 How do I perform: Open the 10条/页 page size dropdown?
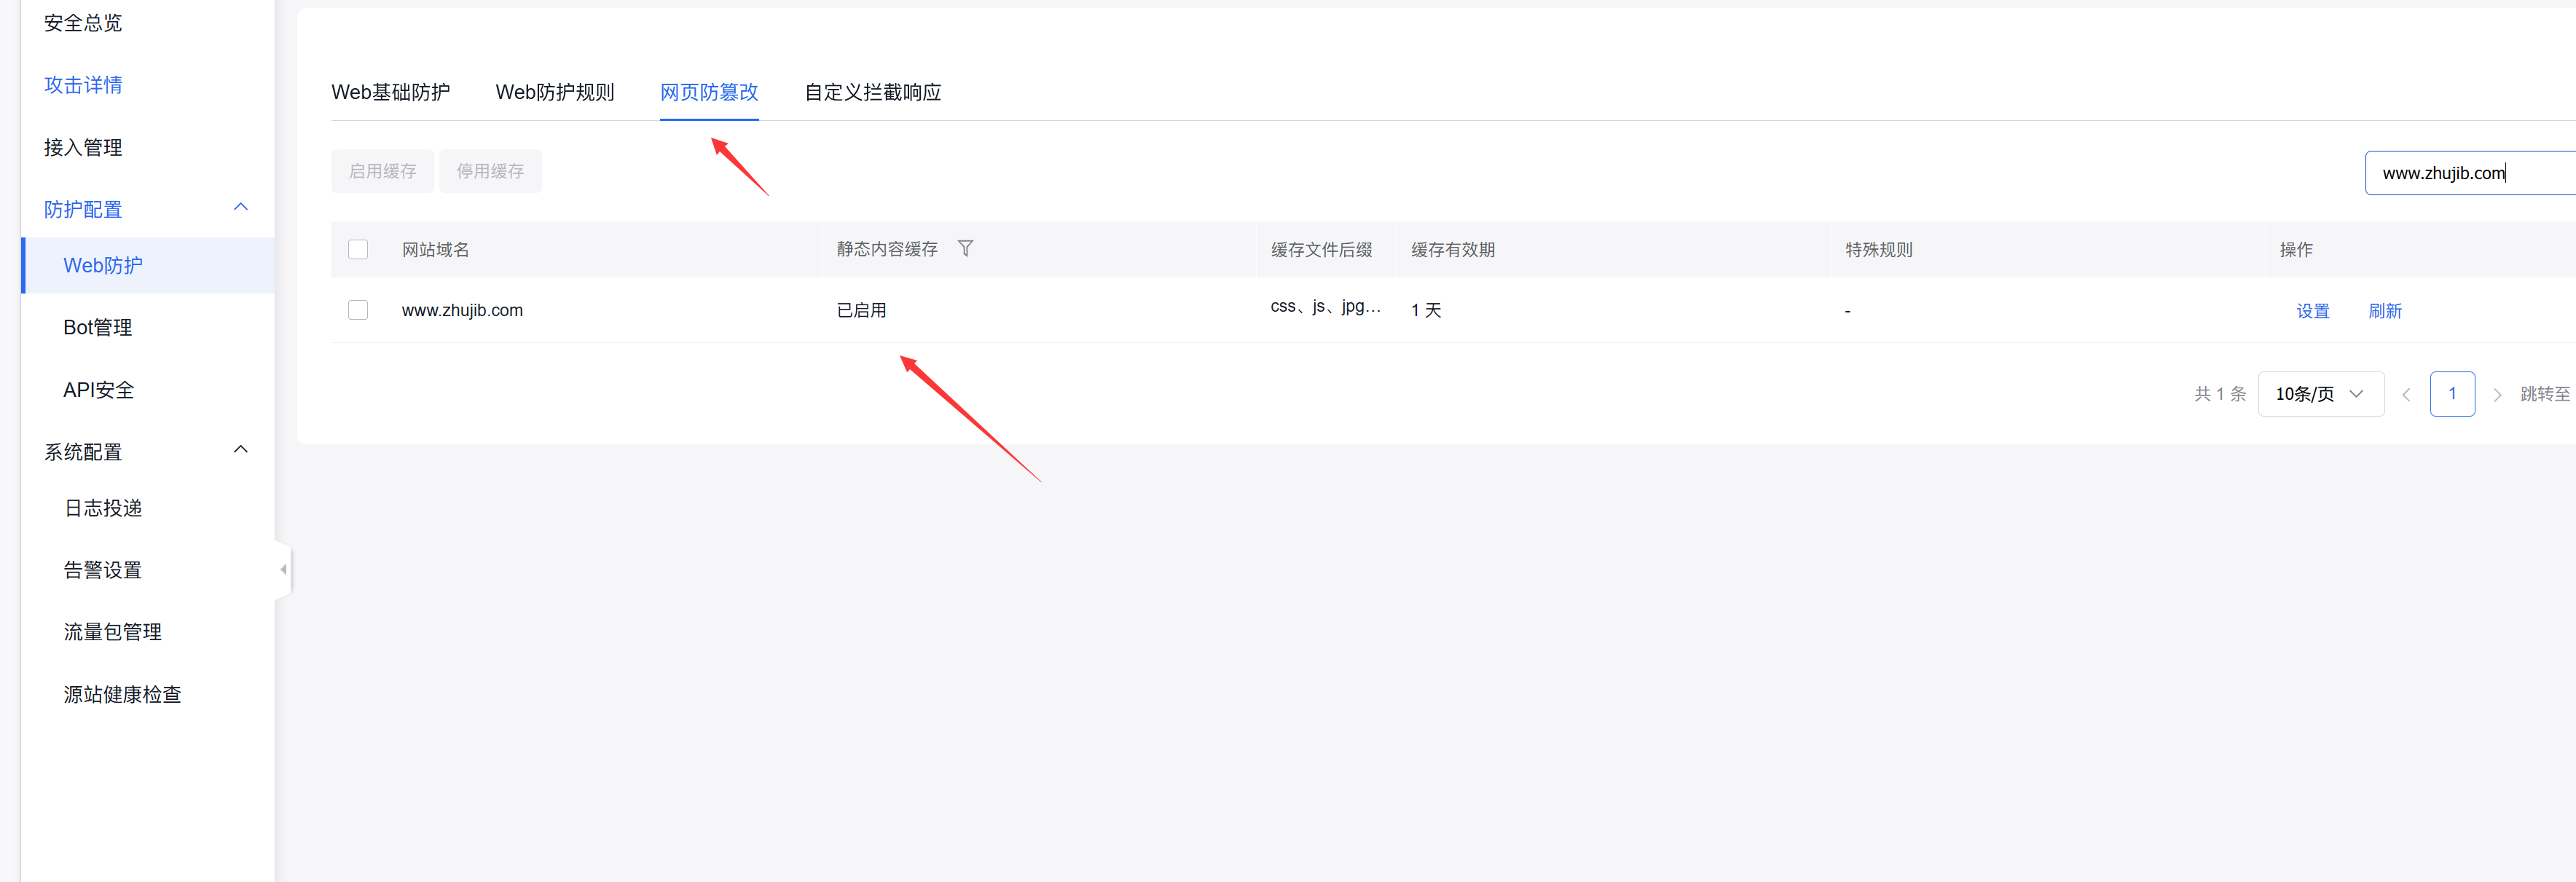tap(2320, 394)
